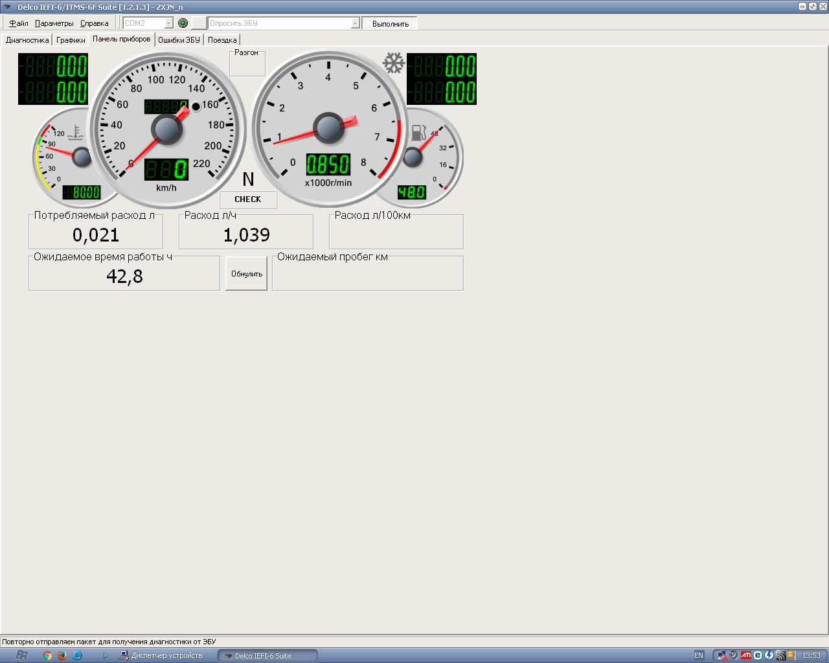Click the fuel pump icon on gauge

click(x=418, y=132)
